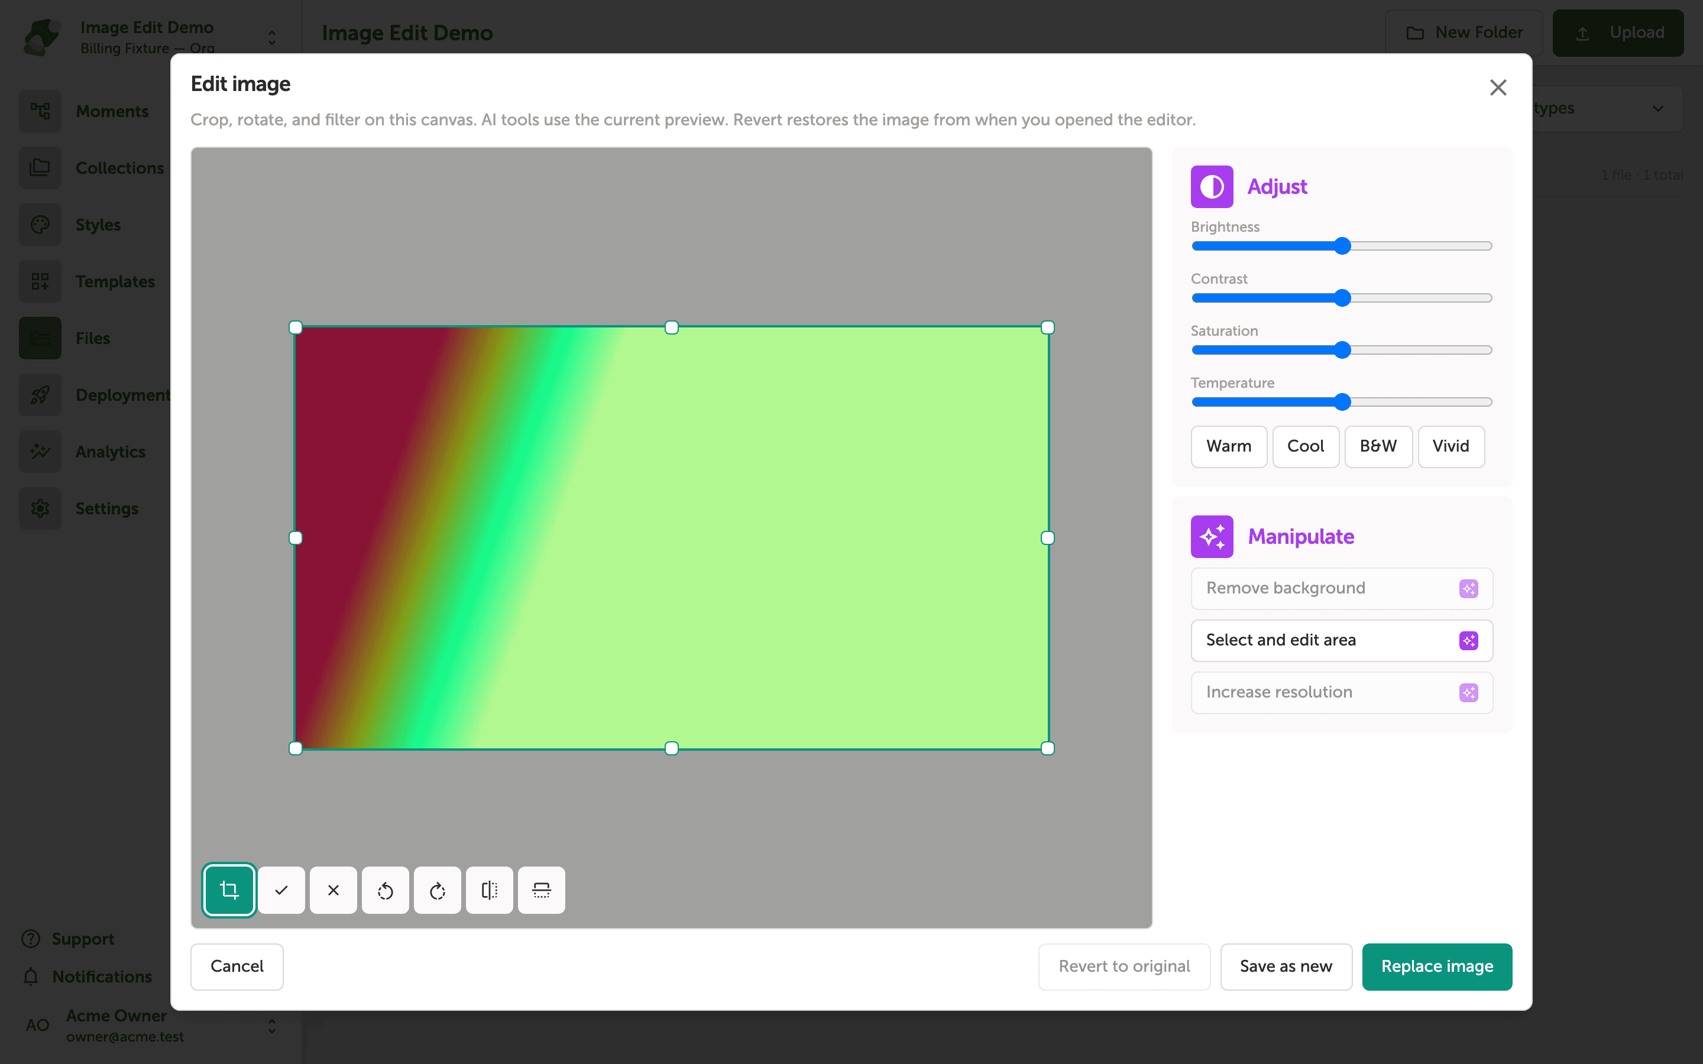This screenshot has height=1064, width=1703.
Task: Open the Styles palette icon
Action: coord(40,225)
